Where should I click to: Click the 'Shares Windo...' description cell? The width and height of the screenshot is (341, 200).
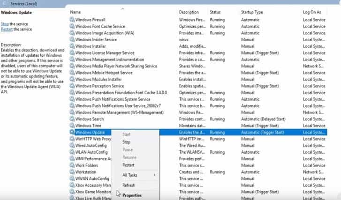point(192,66)
